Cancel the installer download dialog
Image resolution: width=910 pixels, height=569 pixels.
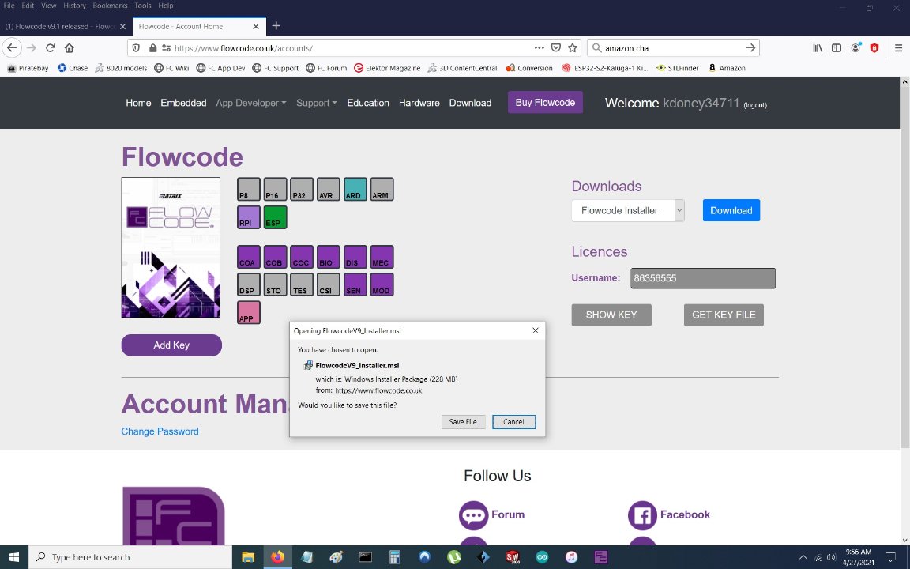click(513, 421)
